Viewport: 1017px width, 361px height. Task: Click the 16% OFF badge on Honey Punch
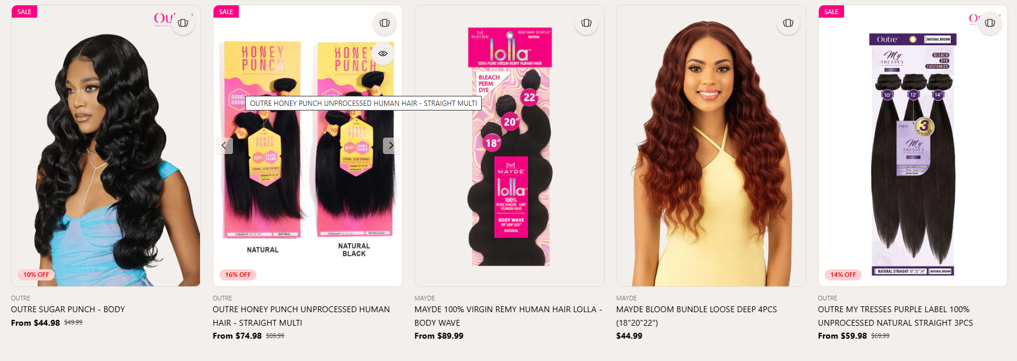pos(238,275)
